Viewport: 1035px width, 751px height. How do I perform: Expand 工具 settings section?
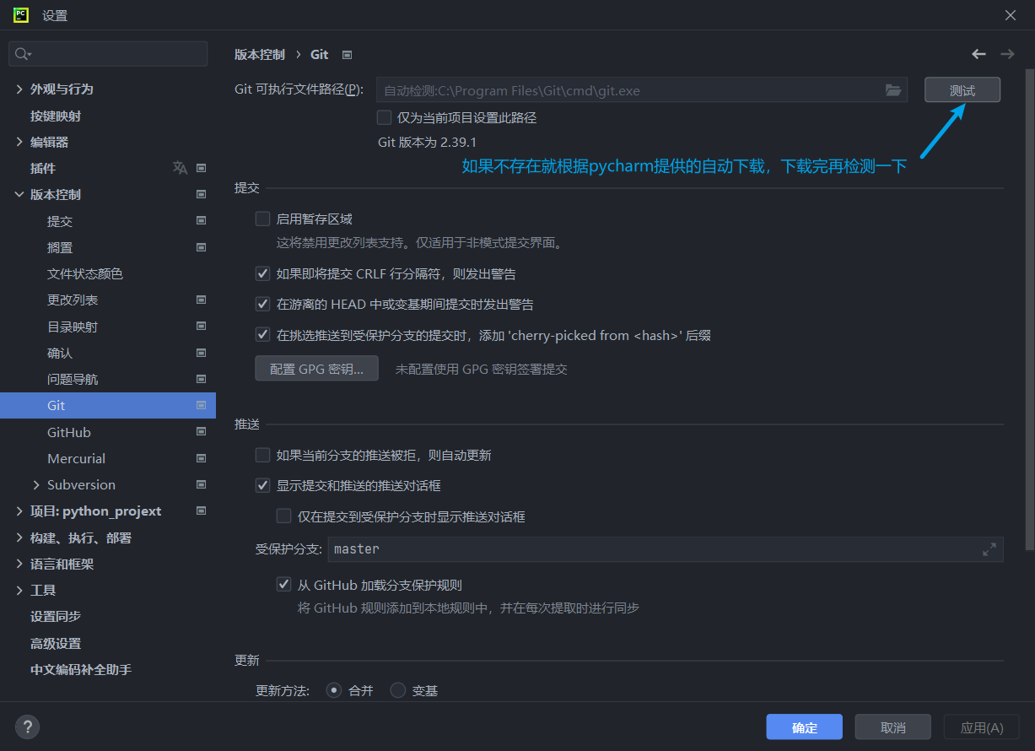[19, 590]
